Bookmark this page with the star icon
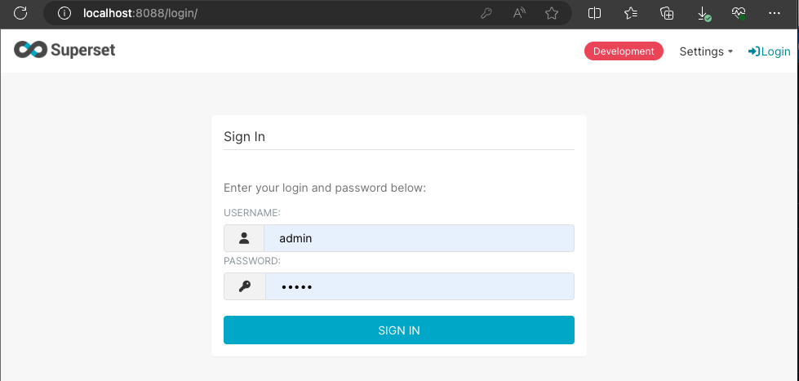The height and width of the screenshot is (381, 799). (552, 13)
